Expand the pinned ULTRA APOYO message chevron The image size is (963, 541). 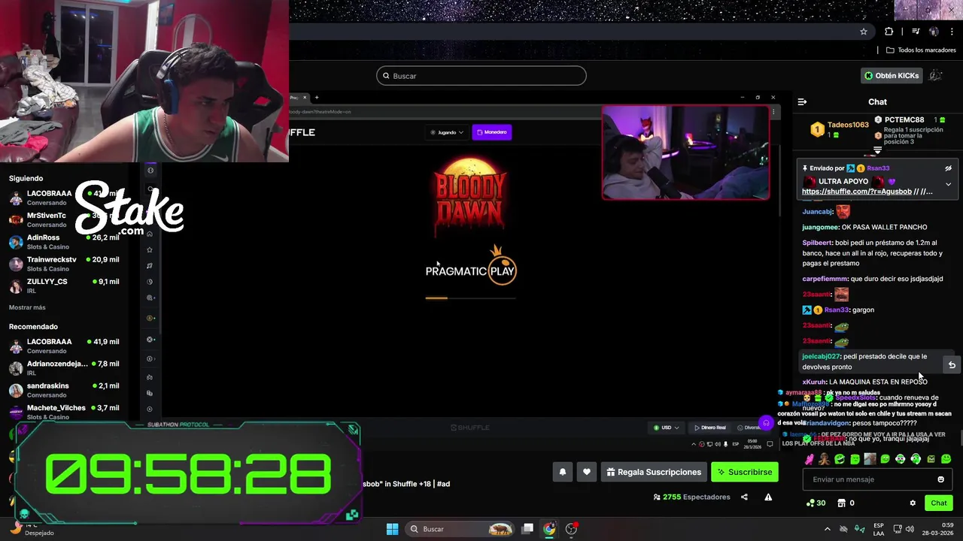click(948, 184)
